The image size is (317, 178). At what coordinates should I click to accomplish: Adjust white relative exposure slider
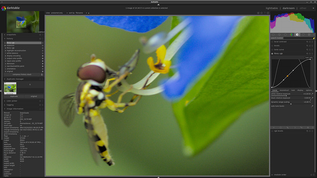[291, 94]
